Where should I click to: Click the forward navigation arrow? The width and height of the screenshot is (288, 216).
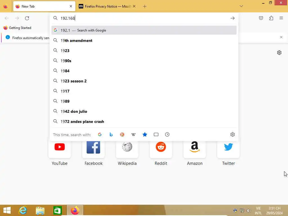(17, 18)
